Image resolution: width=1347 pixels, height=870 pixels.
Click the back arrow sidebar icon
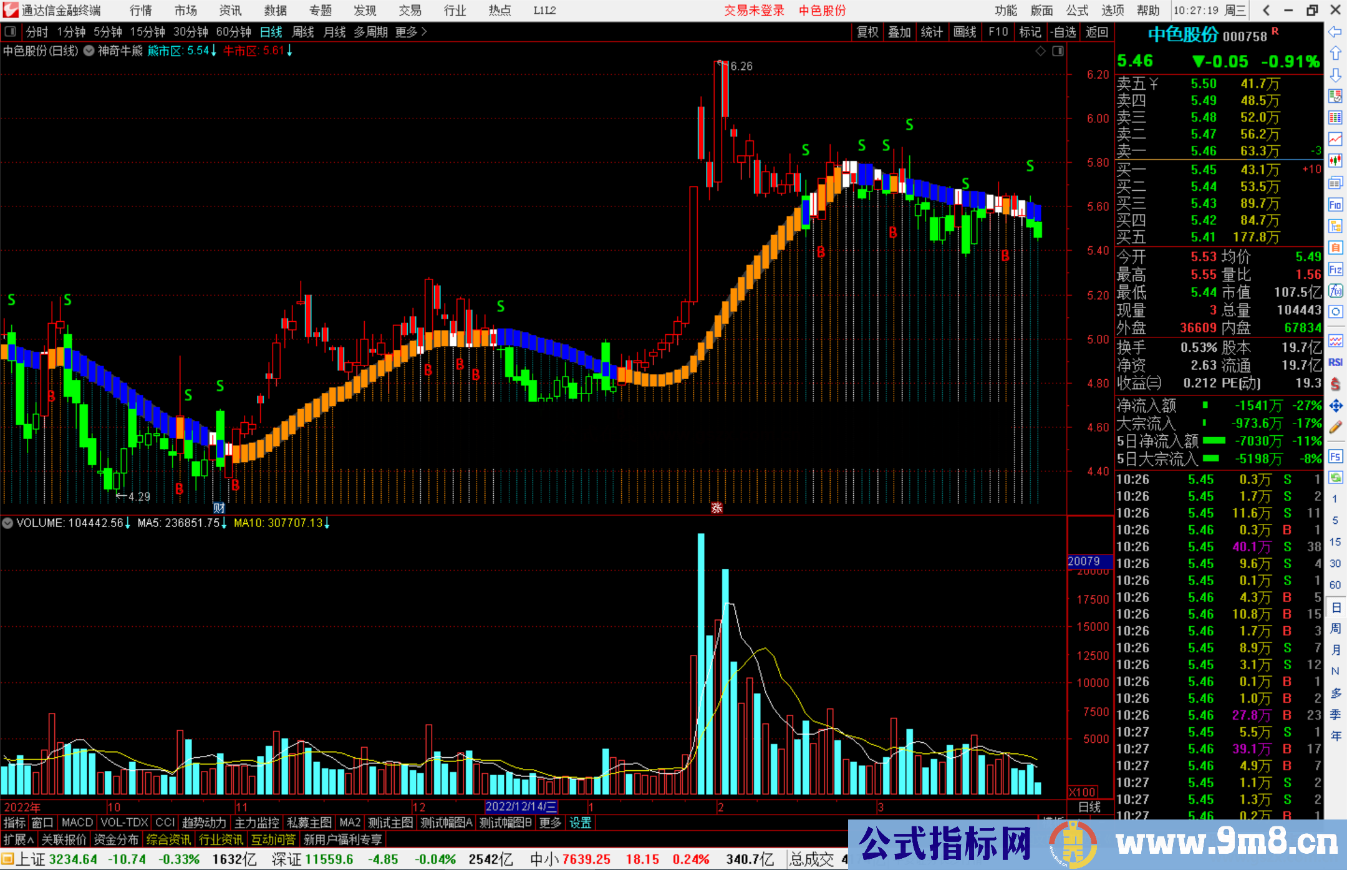click(x=1335, y=32)
